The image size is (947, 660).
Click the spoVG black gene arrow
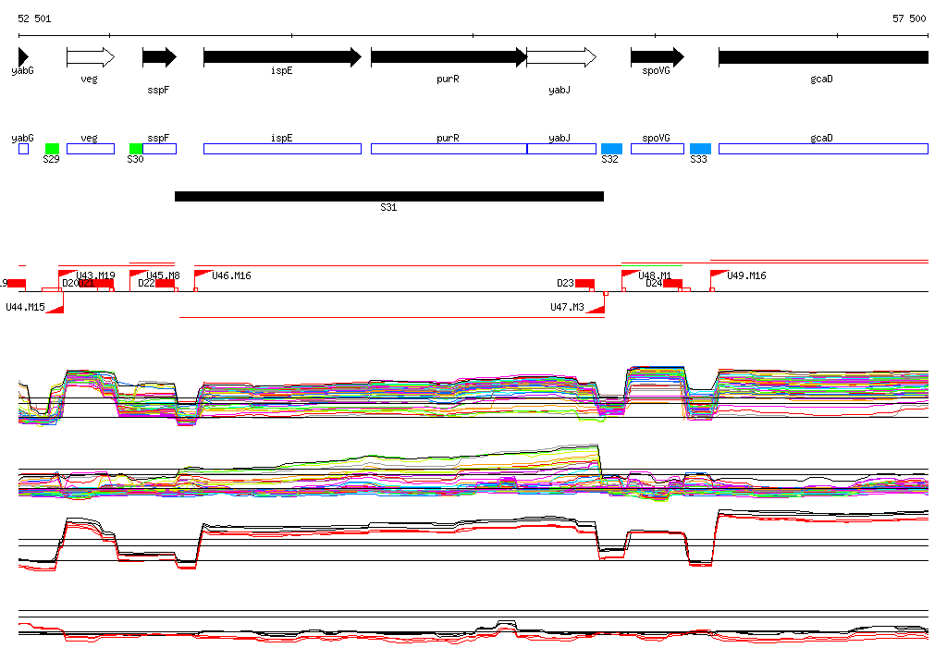pos(658,57)
